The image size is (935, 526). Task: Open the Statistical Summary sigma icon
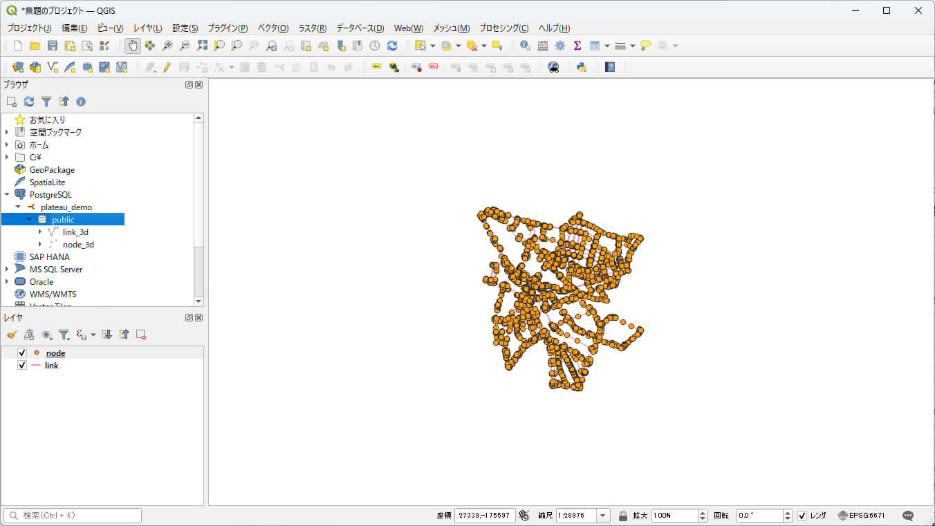(x=577, y=46)
